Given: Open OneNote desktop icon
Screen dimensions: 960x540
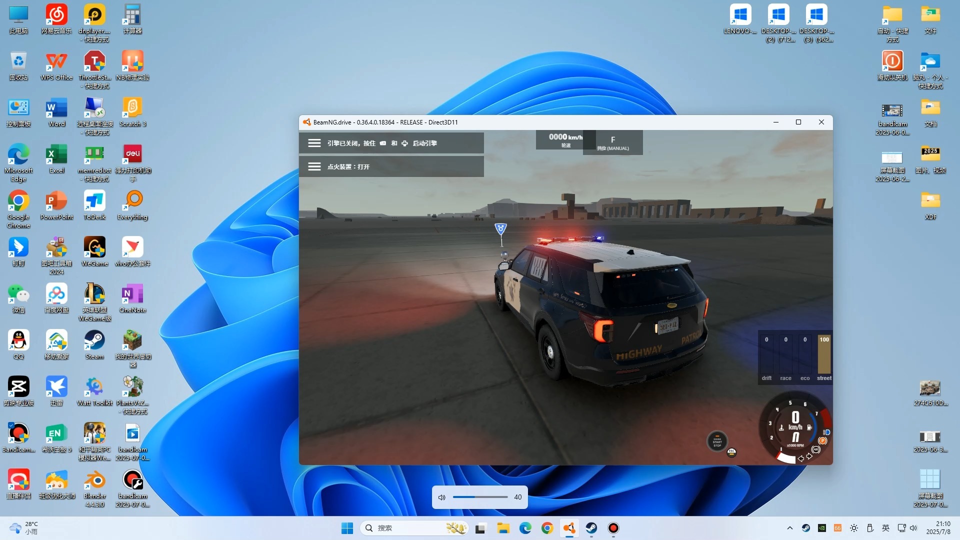Looking at the screenshot, I should pos(132,298).
